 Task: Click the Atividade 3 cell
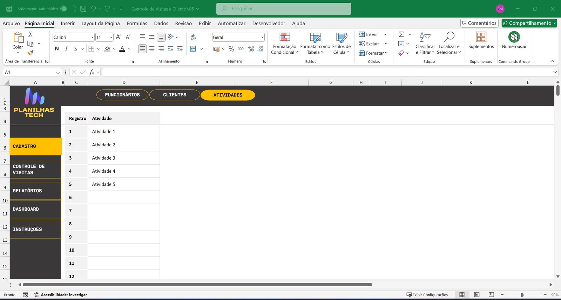tap(124, 158)
